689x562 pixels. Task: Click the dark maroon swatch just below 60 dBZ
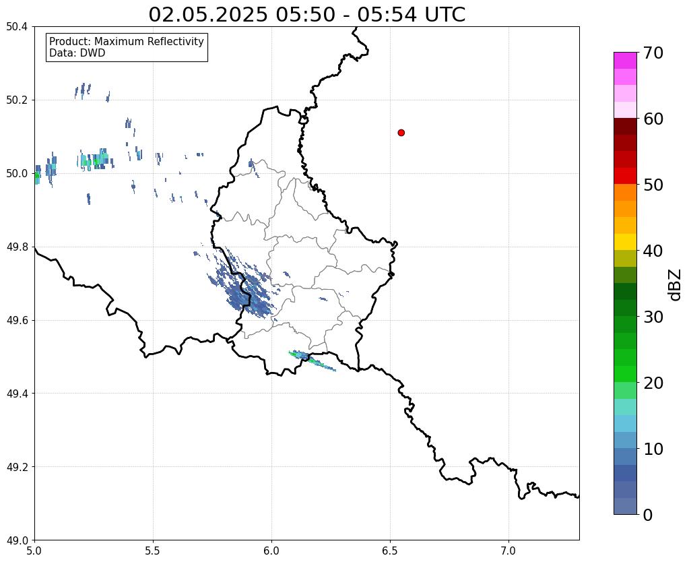625,127
